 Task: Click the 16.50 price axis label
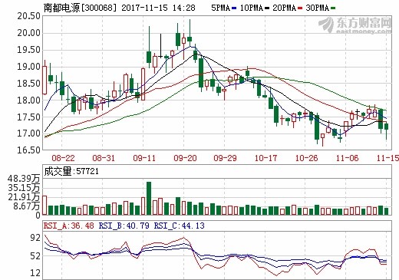(x=29, y=150)
